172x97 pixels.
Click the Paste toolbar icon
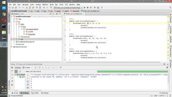33,8
